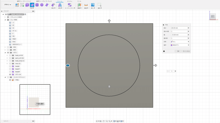The height and width of the screenshot is (123, 220).
Task: Activate the radio button beside beetle_tutorial
Action: [x=25, y=14]
